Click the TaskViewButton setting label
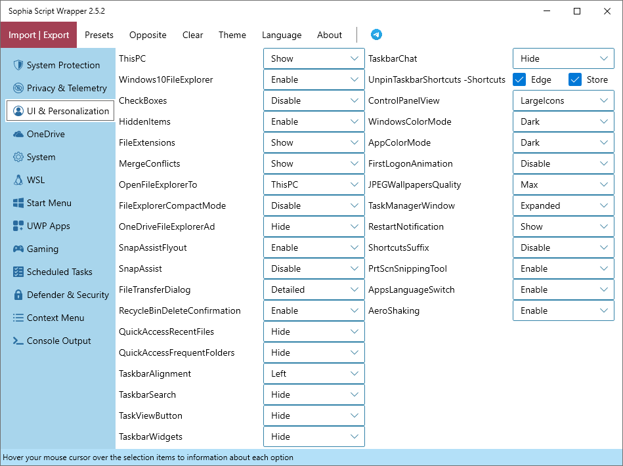This screenshot has width=623, height=466. point(150,415)
